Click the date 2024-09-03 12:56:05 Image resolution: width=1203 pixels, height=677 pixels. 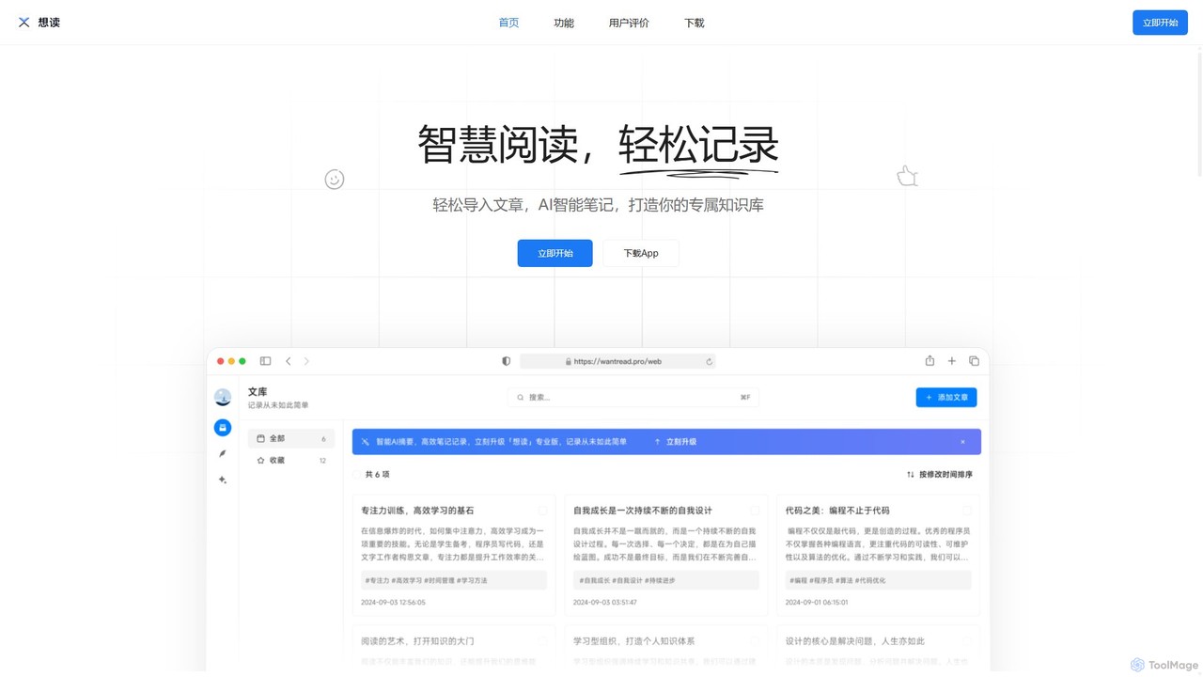coord(393,603)
